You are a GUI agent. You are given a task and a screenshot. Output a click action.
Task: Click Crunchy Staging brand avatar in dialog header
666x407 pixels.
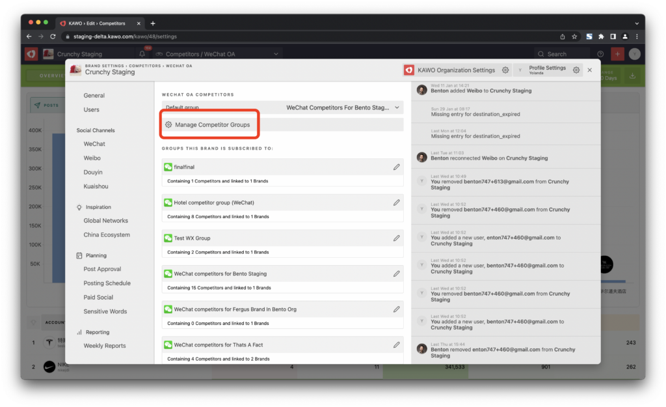point(75,70)
